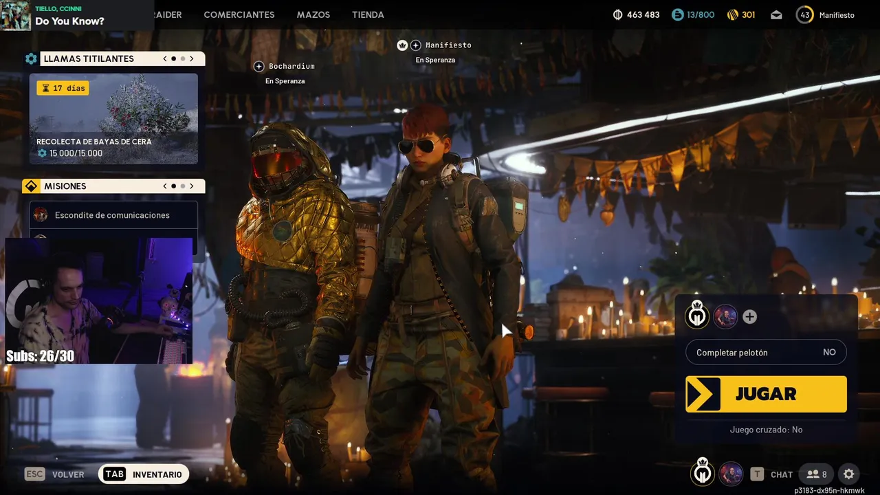Image resolution: width=880 pixels, height=495 pixels.
Task: Click the yellow Misiones diamond icon
Action: 31,186
